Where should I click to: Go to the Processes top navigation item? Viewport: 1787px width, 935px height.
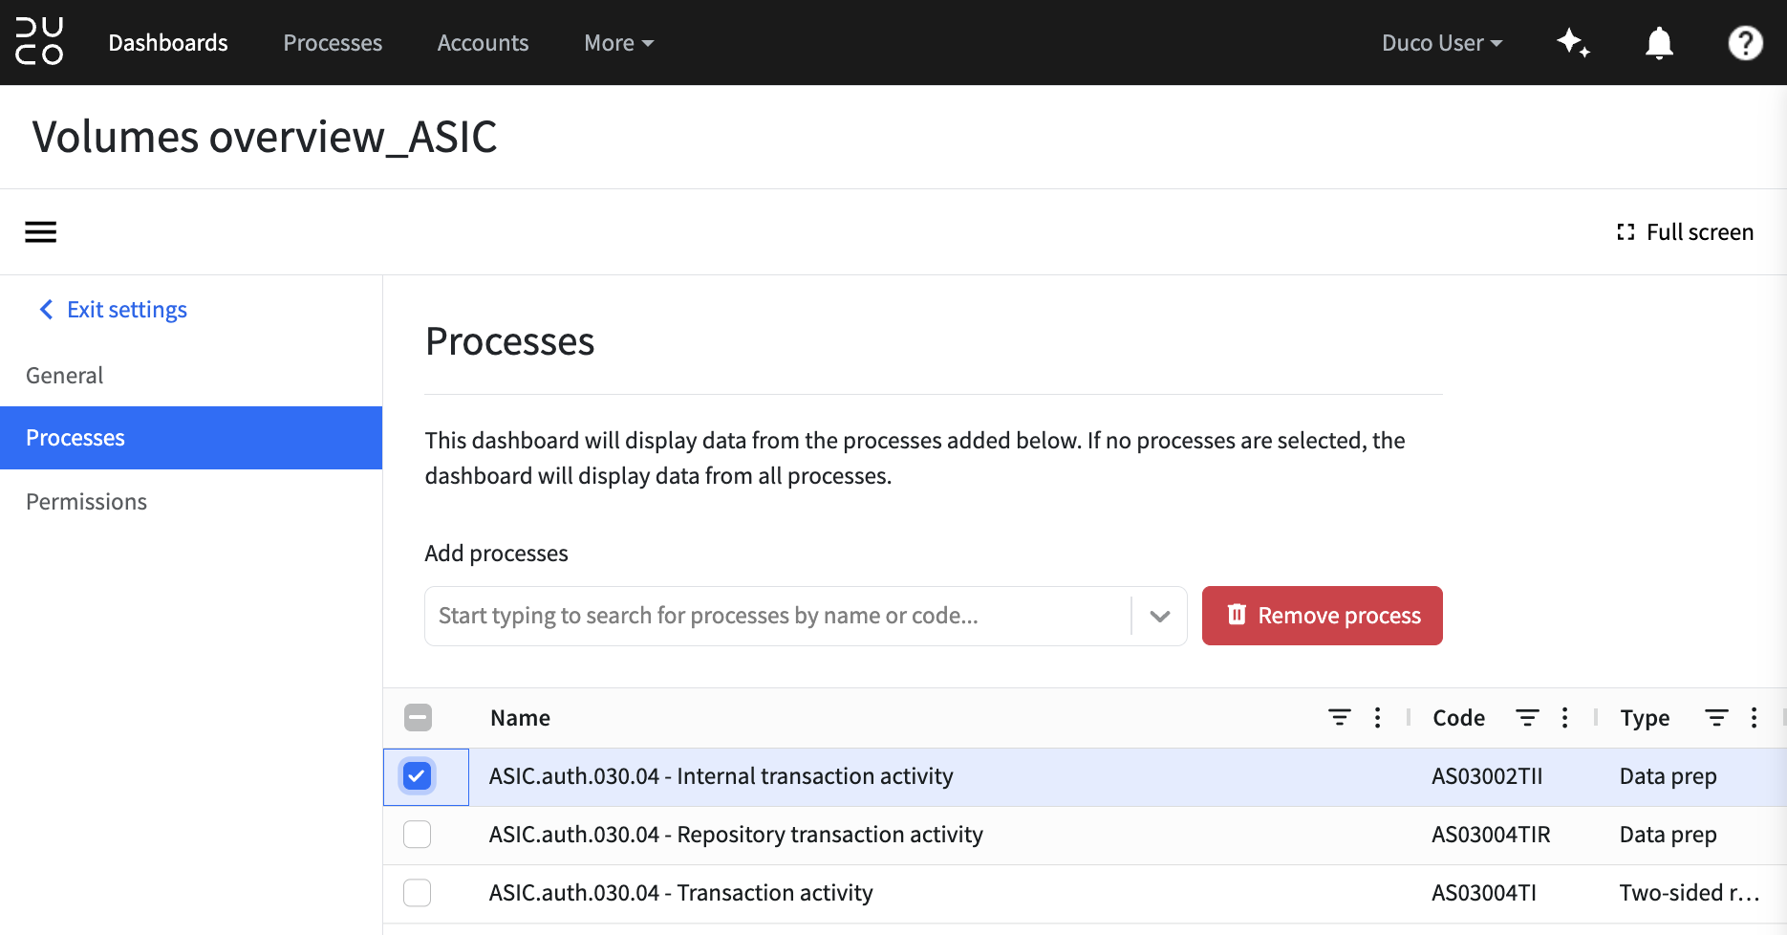[x=333, y=43]
